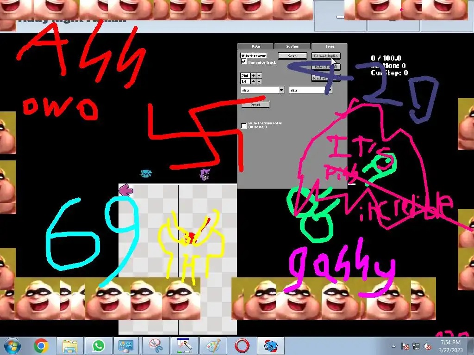Image resolution: width=474 pixels, height=355 pixels.
Task: Click the BPM value field showing 200
Action: coord(245,75)
